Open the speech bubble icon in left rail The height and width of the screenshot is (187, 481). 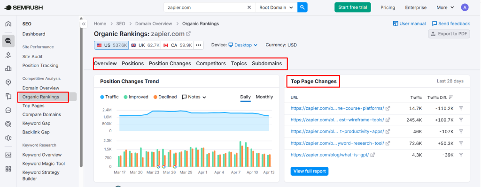click(x=8, y=110)
